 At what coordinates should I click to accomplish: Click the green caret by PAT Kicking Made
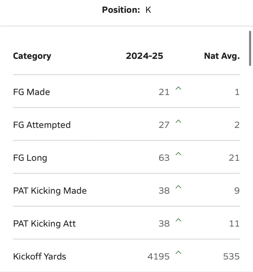[178, 187]
